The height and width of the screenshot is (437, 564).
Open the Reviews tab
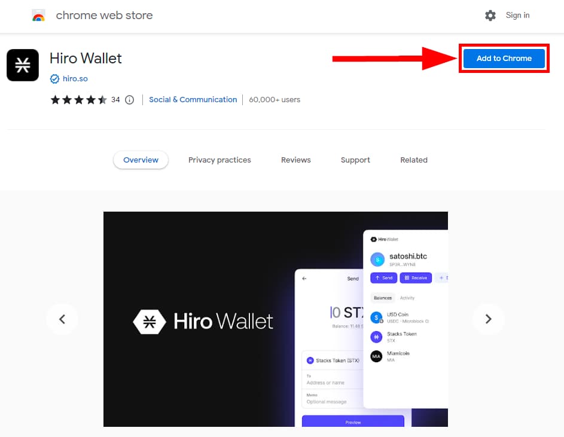tap(295, 160)
